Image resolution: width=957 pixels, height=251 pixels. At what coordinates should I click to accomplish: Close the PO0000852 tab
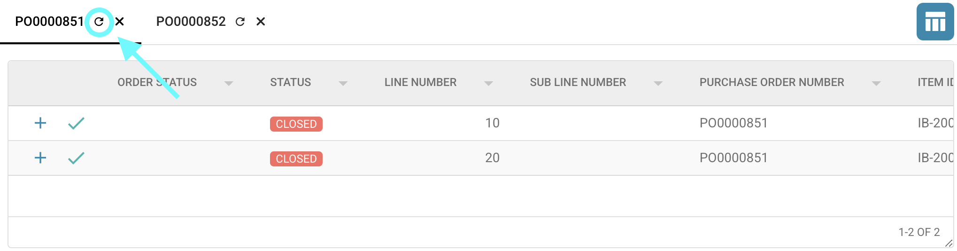[x=261, y=22]
